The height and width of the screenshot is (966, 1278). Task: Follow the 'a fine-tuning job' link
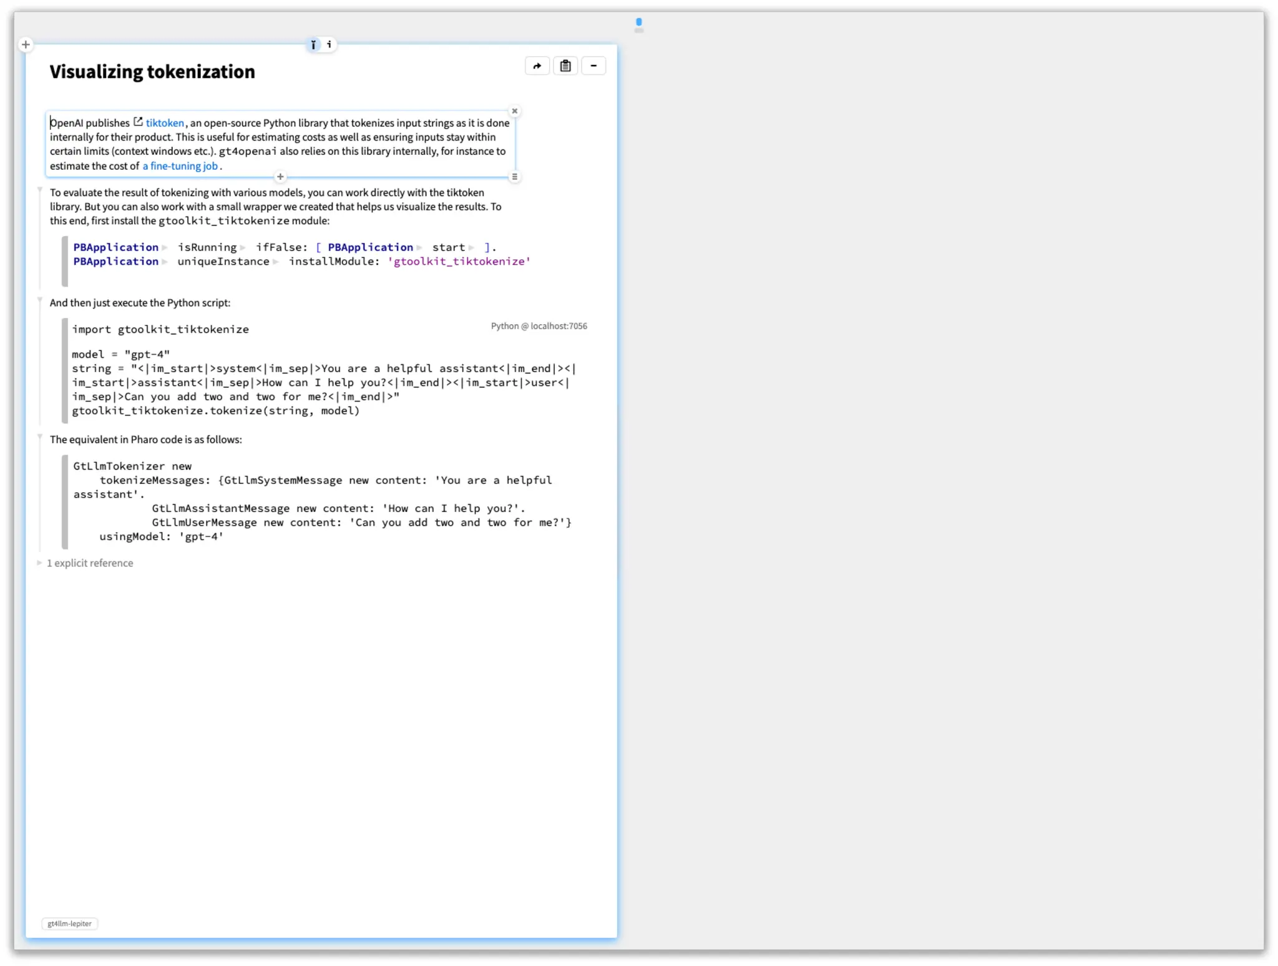point(180,166)
